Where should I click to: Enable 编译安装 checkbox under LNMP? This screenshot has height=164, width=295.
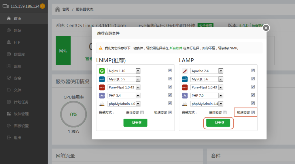[142, 113]
